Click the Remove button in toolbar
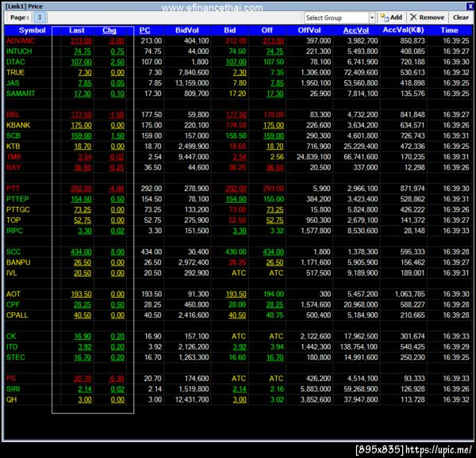The image size is (476, 458). point(427,17)
